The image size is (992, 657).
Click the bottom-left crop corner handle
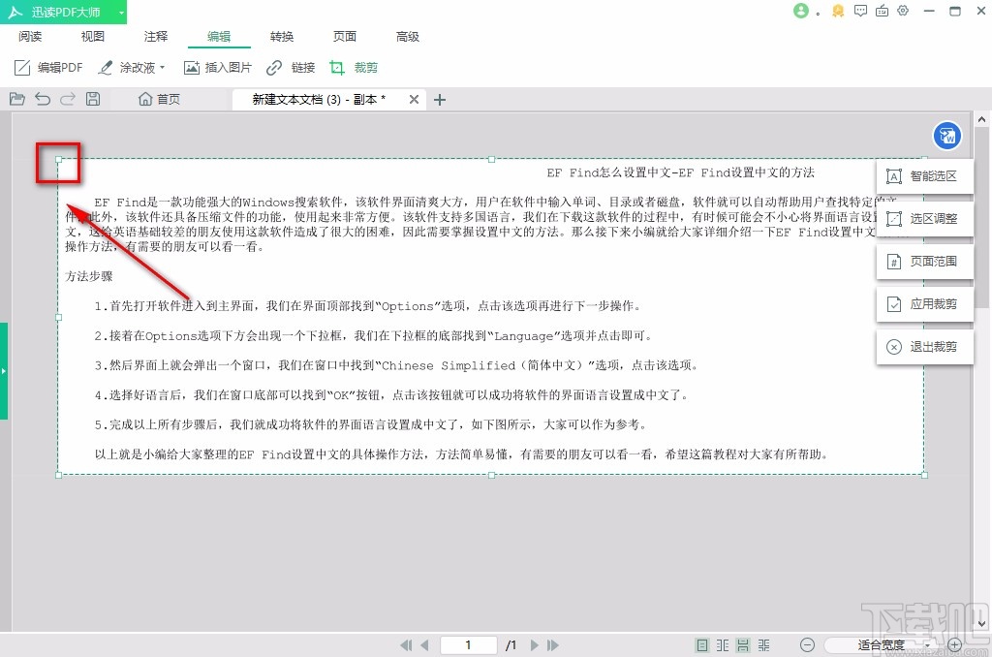click(59, 475)
